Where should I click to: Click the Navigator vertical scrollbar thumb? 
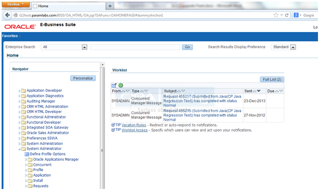[103, 128]
